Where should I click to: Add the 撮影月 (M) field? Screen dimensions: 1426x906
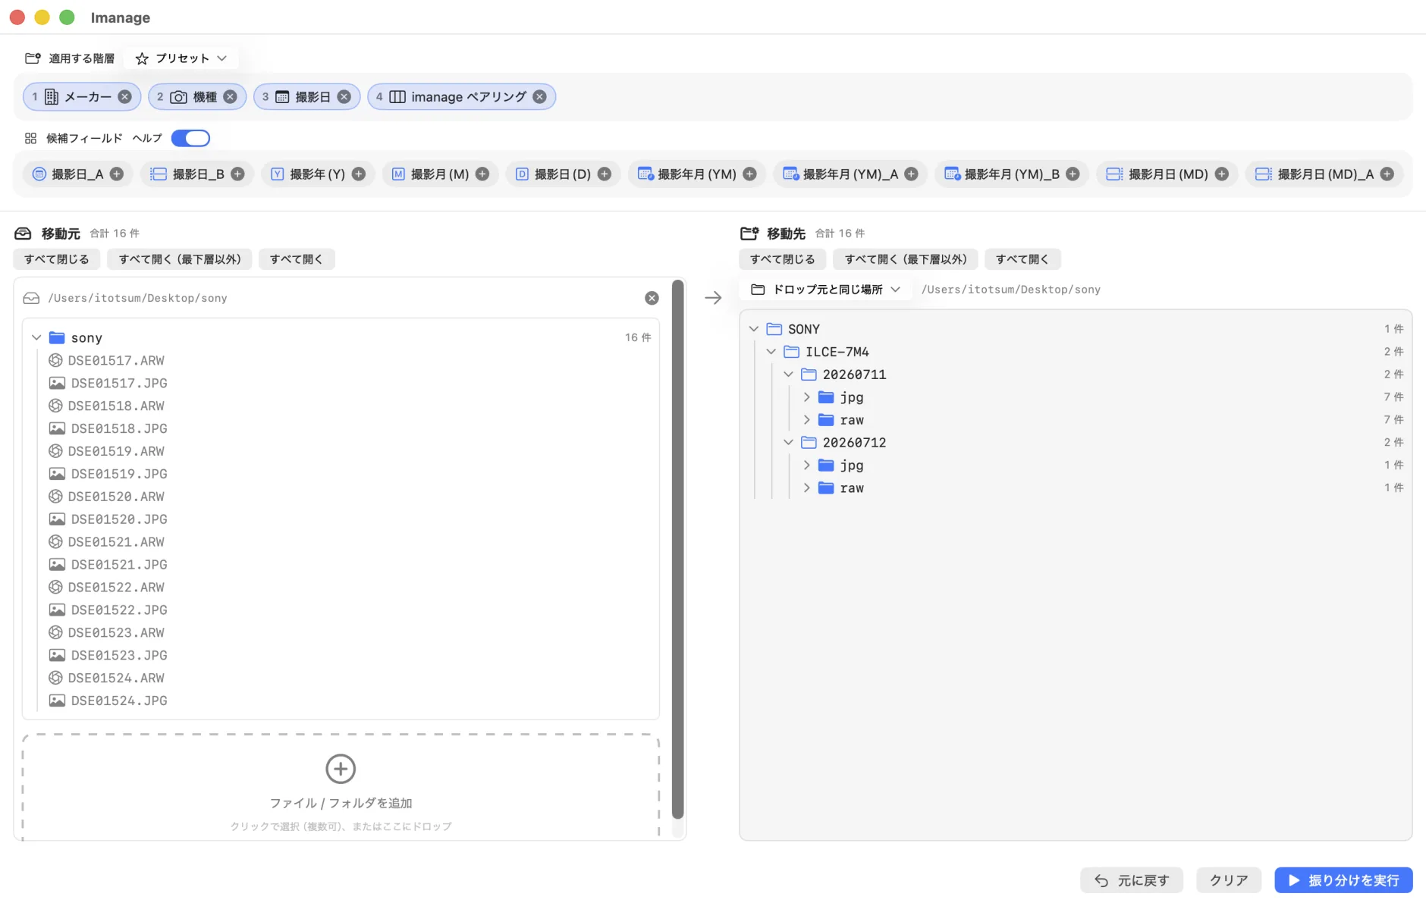click(x=482, y=174)
